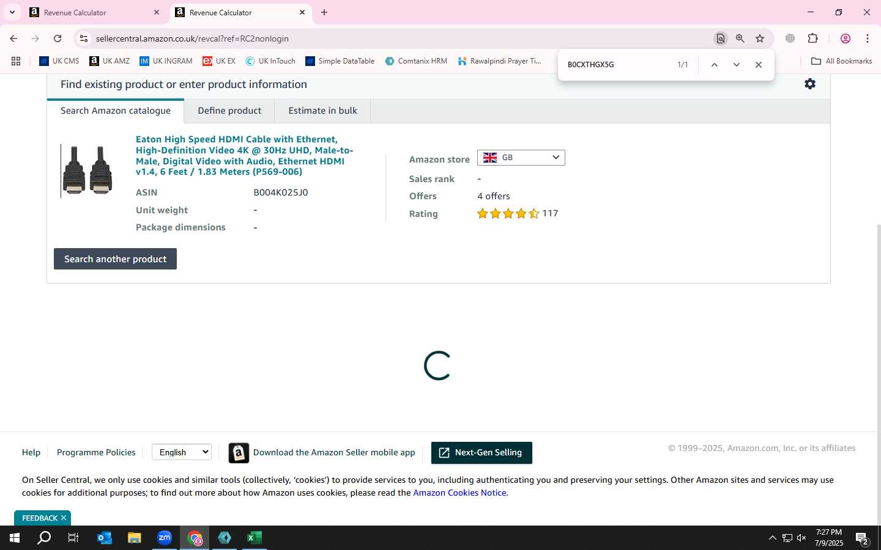Image resolution: width=881 pixels, height=550 pixels.
Task: Open Amazon Cookies Notice link
Action: click(459, 493)
